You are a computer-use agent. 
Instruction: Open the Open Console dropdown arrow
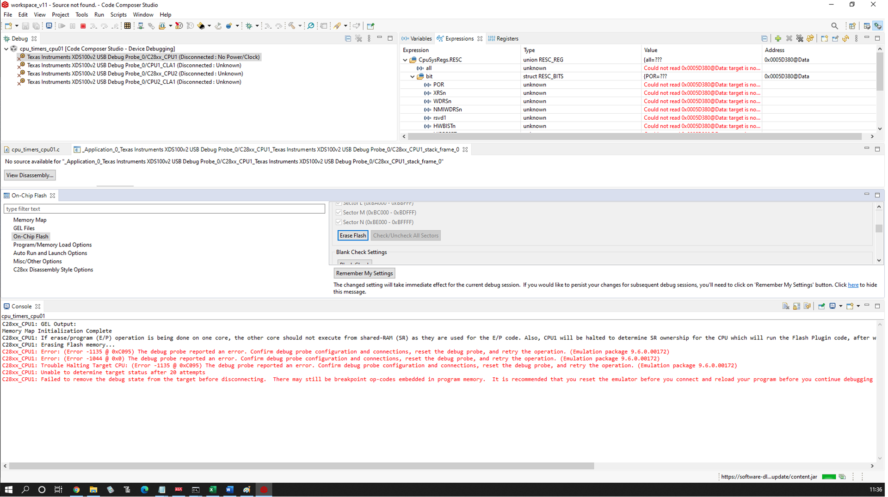858,306
